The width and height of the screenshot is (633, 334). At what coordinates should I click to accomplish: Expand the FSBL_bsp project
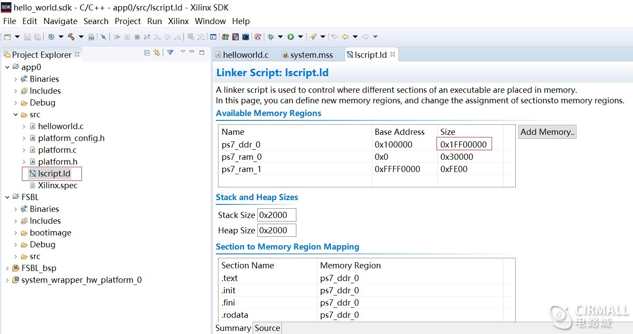pyautogui.click(x=7, y=268)
